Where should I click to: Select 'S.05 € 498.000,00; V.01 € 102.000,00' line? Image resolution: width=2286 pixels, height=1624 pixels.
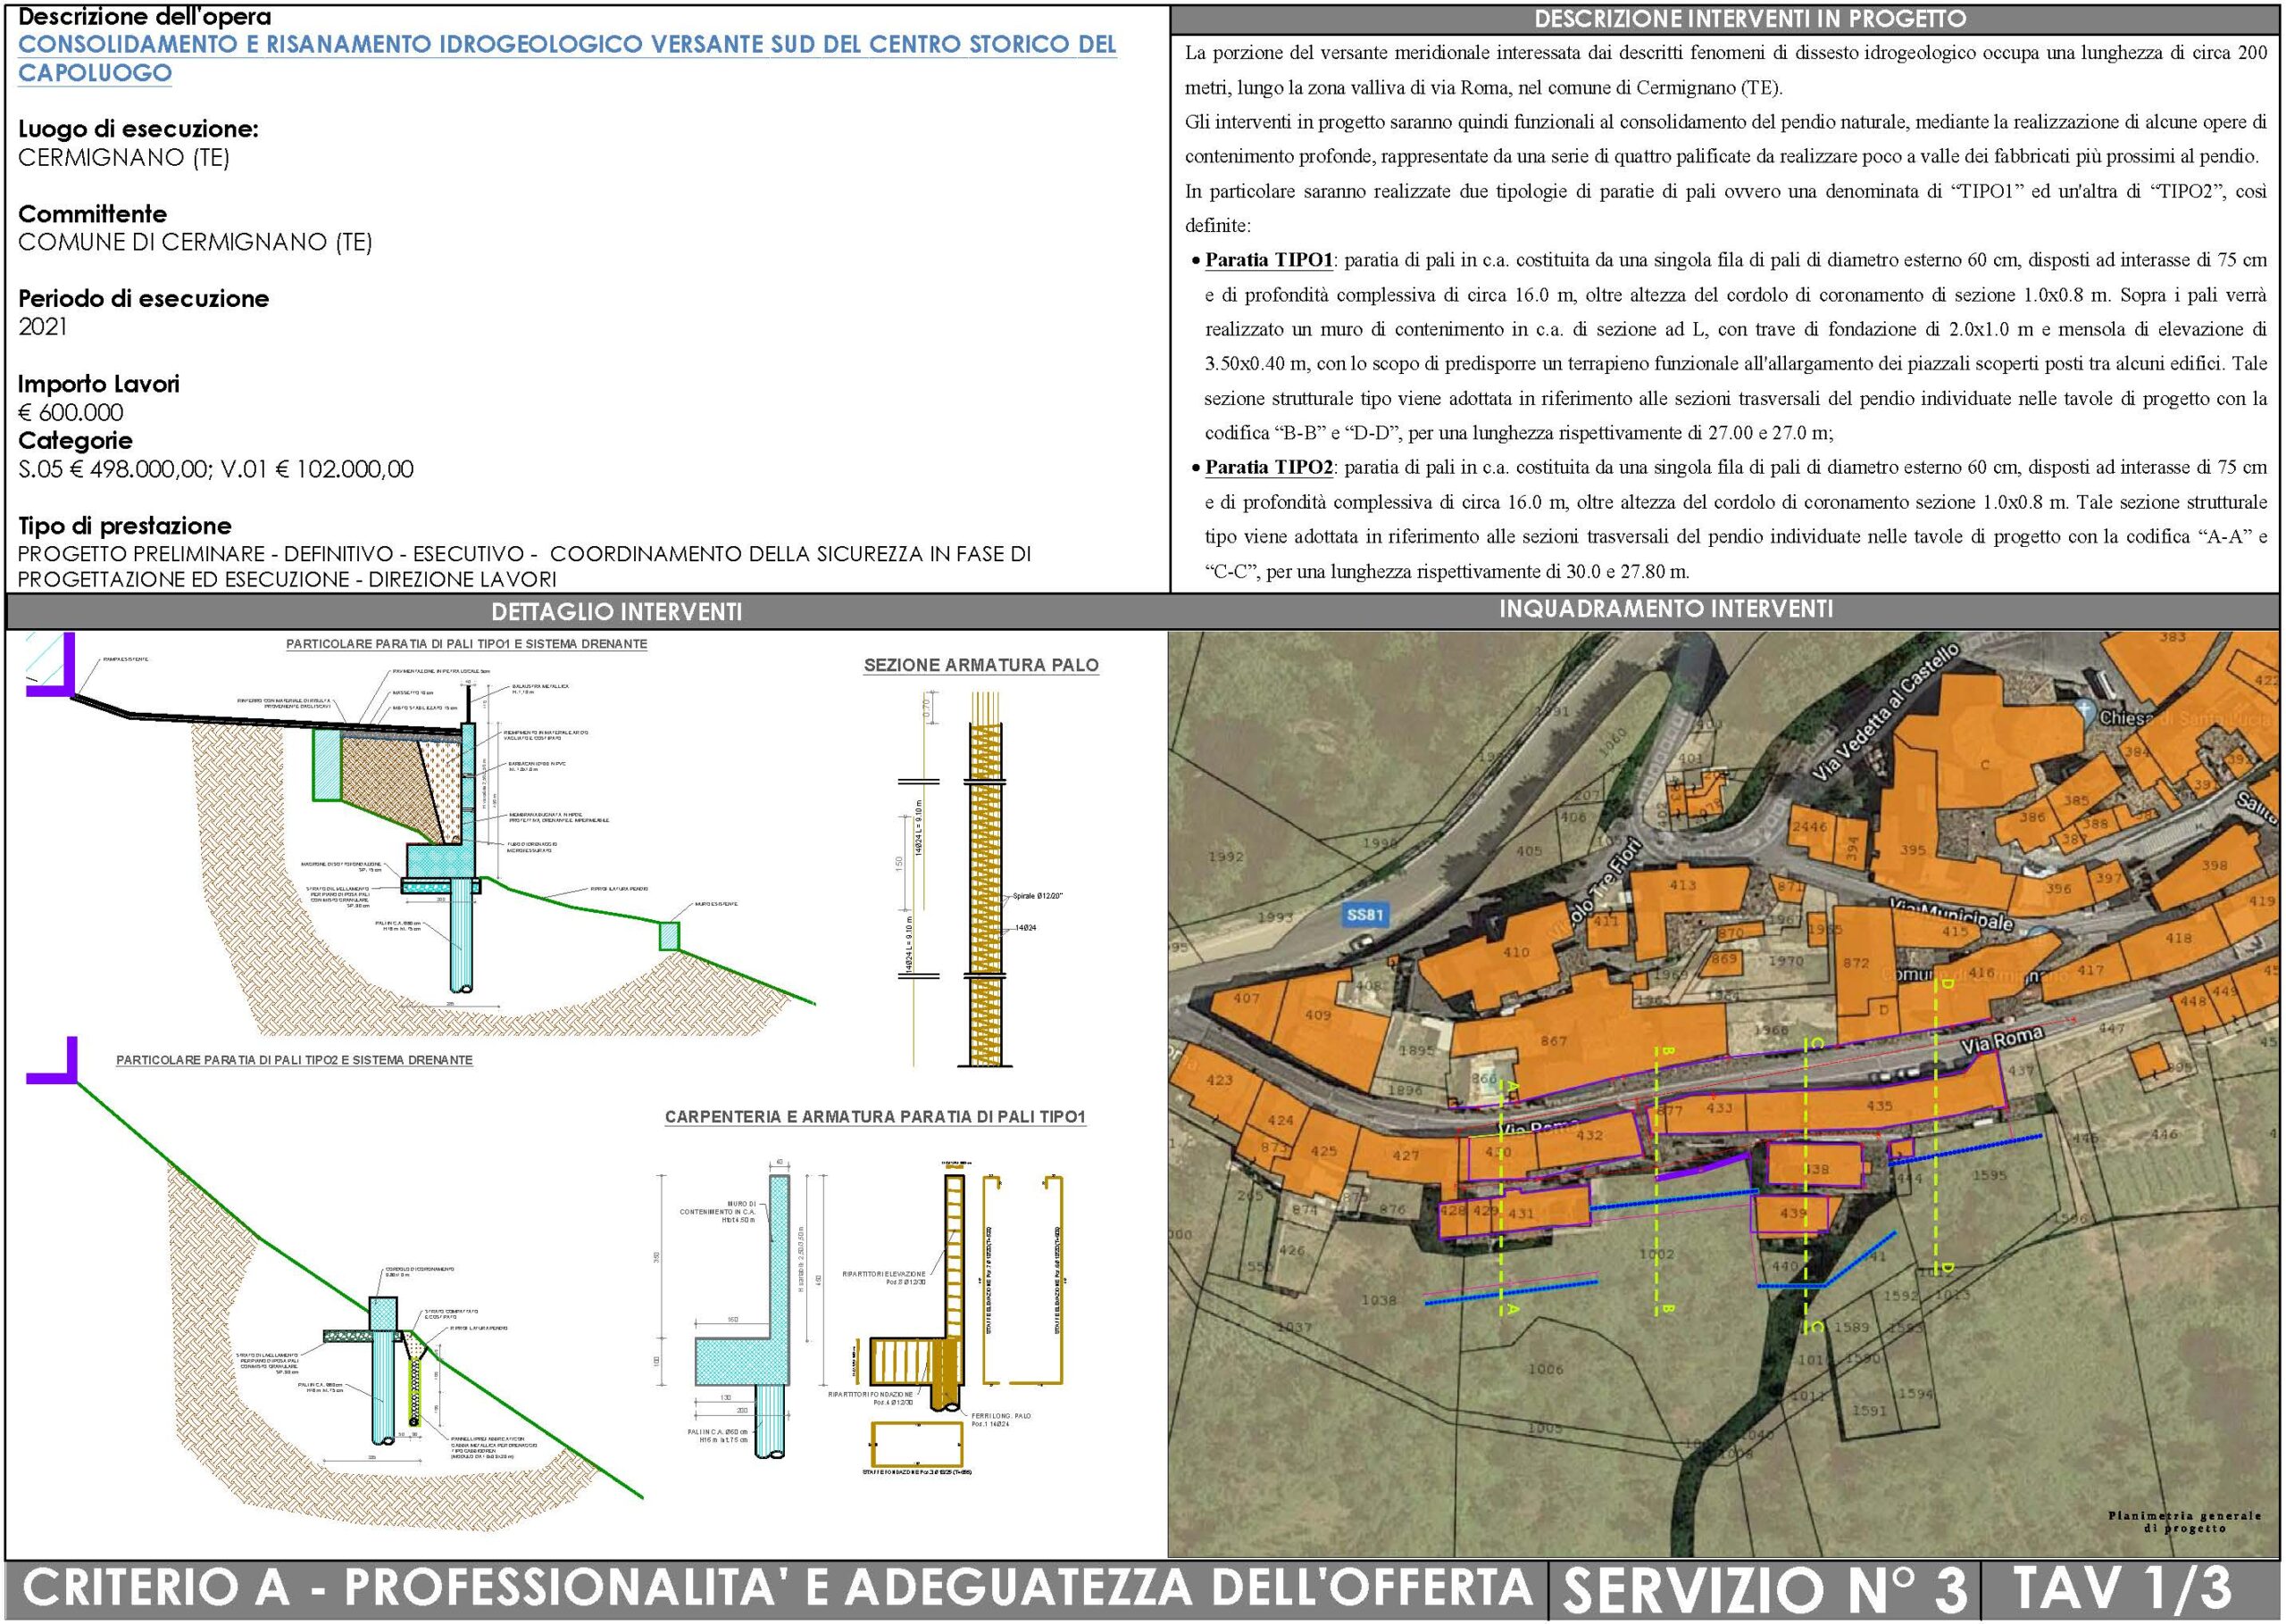[216, 469]
